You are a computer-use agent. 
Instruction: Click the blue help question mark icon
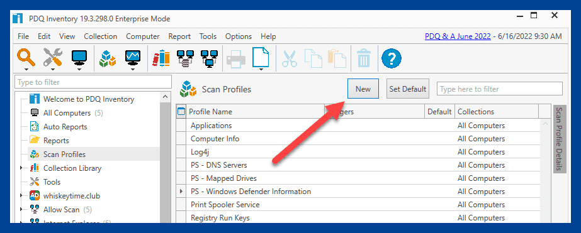pos(392,58)
